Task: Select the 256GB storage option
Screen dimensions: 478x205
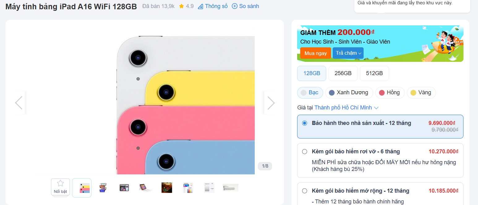Action: [x=343, y=73]
